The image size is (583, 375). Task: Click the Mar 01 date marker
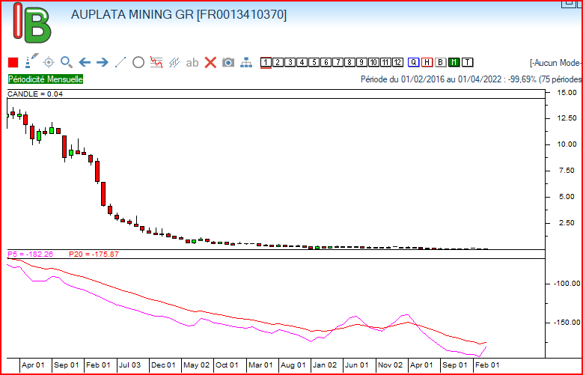coord(260,365)
